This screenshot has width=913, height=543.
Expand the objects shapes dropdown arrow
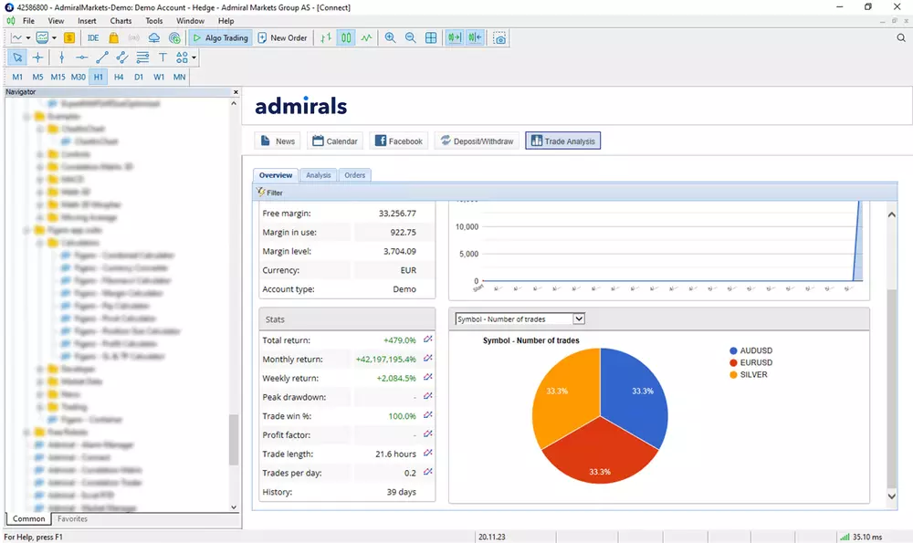(194, 58)
